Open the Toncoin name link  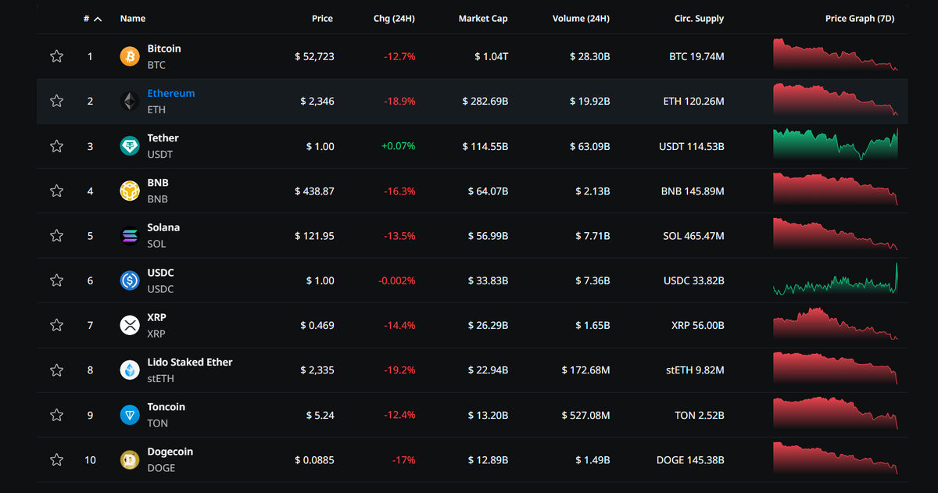click(166, 407)
